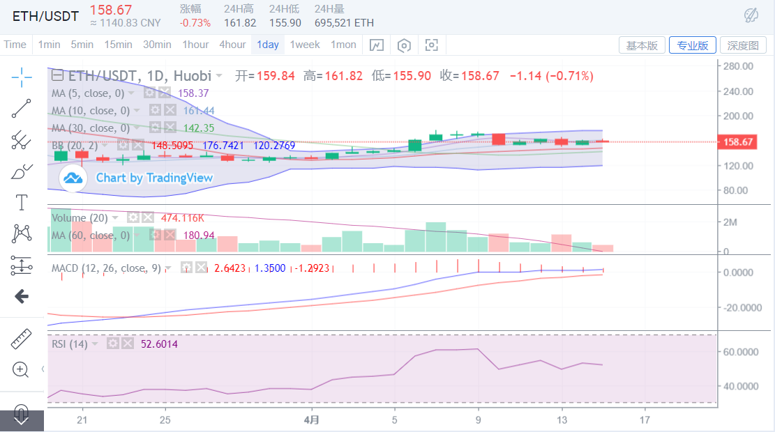Select the text annotation tool

21,203
